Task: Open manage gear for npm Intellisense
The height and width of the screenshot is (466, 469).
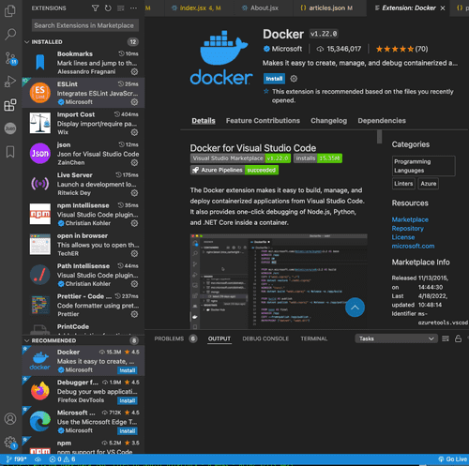Action: click(134, 223)
